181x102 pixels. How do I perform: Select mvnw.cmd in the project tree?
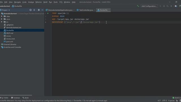pyautogui.click(x=10, y=39)
